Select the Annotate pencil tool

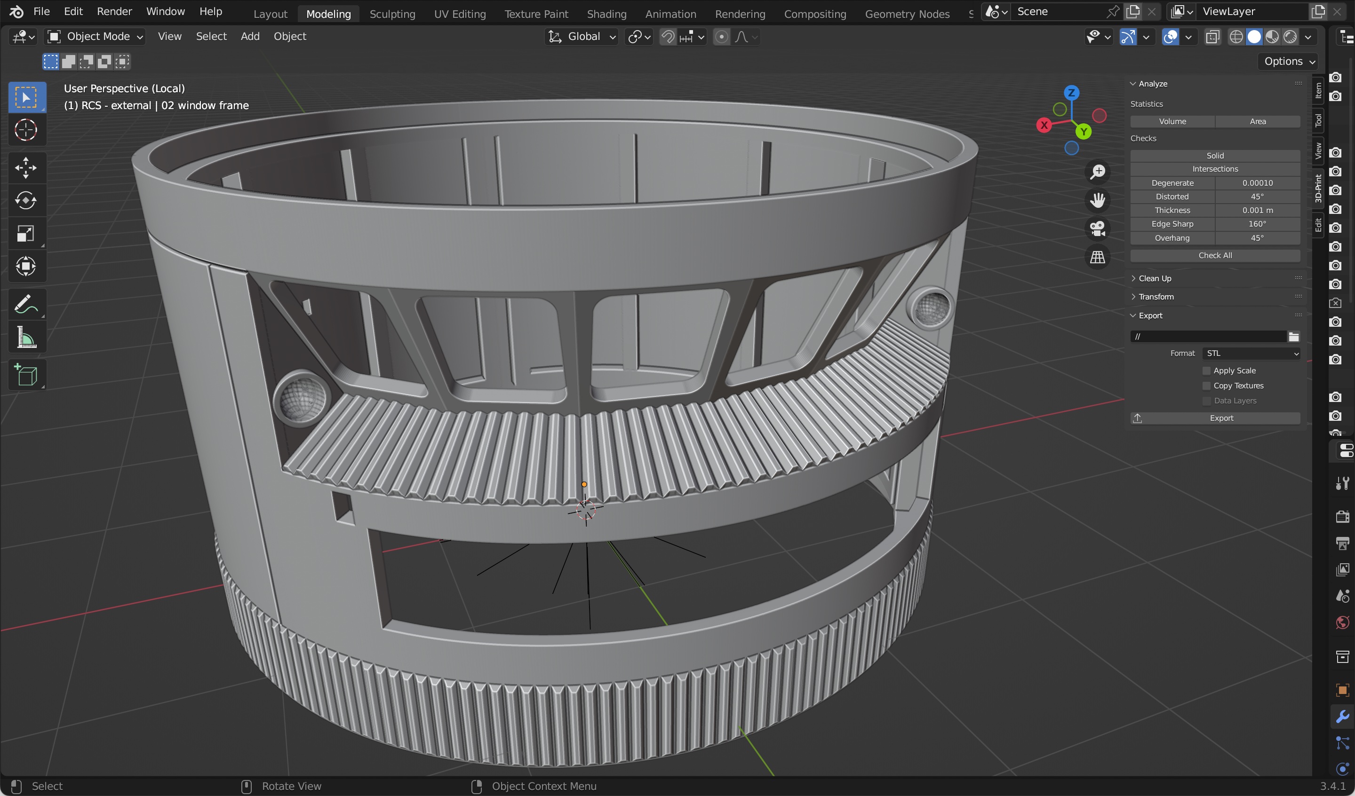tap(26, 305)
